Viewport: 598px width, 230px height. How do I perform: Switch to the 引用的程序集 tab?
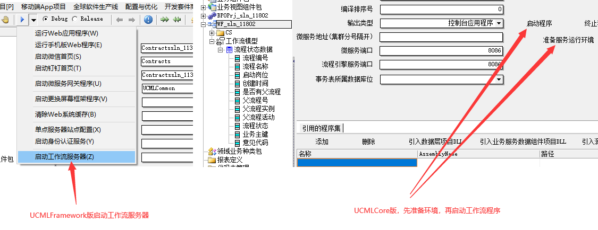[321, 128]
